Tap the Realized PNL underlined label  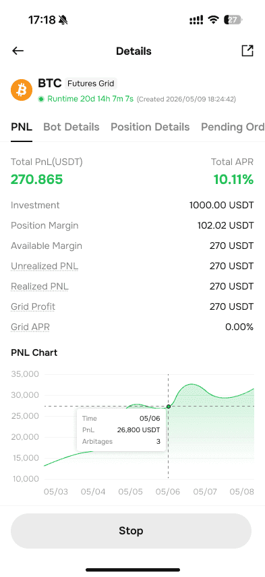[40, 286]
